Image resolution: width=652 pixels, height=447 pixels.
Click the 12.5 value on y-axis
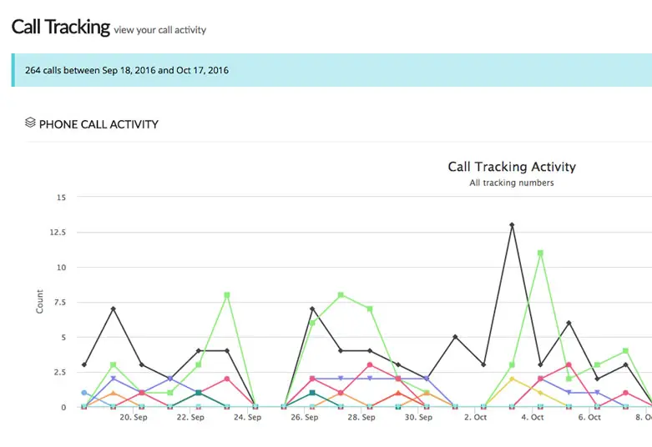[58, 233]
